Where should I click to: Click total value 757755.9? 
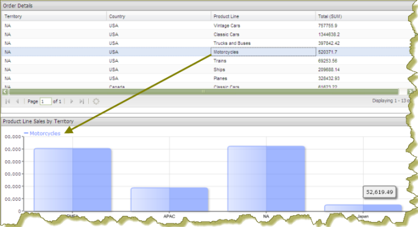pyautogui.click(x=328, y=25)
